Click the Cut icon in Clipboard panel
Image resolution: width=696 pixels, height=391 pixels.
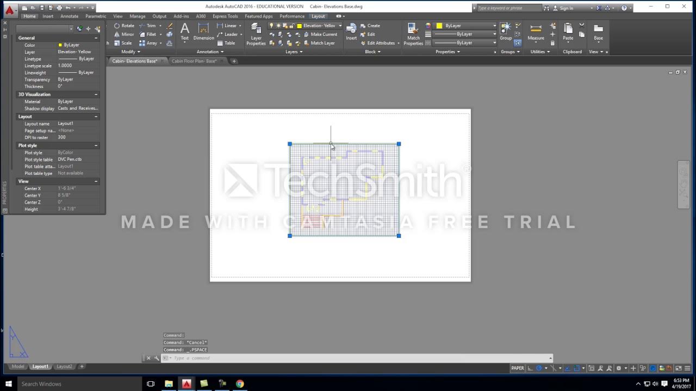click(x=582, y=25)
